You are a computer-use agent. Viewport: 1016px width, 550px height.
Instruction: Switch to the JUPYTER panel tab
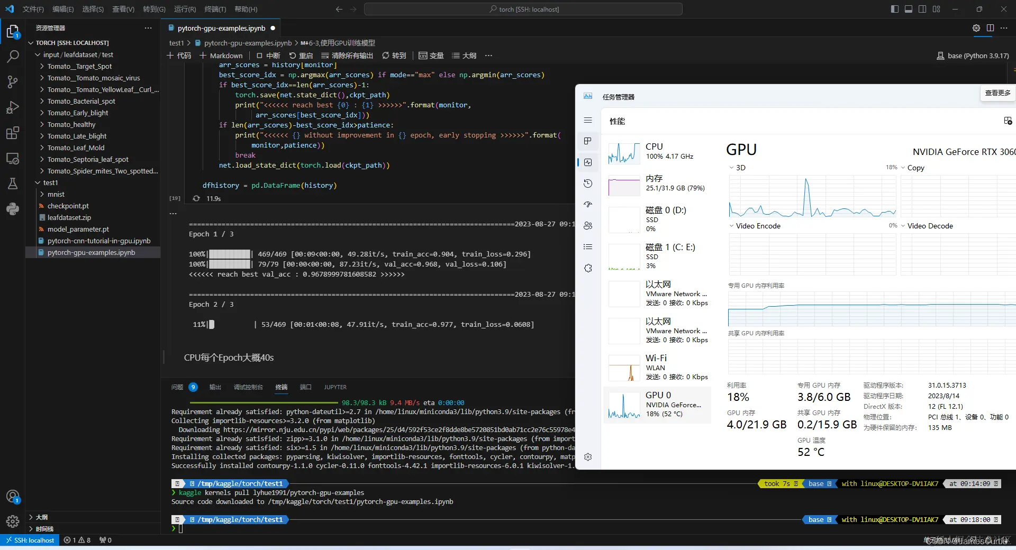335,387
